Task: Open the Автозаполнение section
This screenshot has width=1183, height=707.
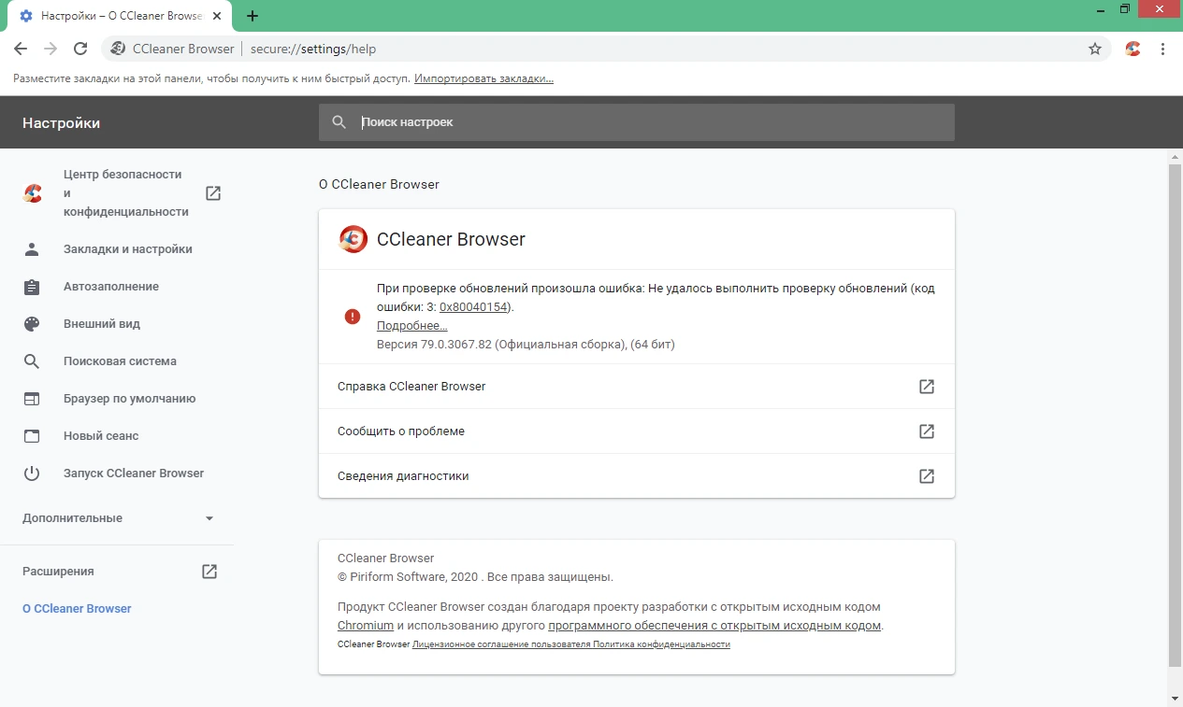Action: point(117,287)
